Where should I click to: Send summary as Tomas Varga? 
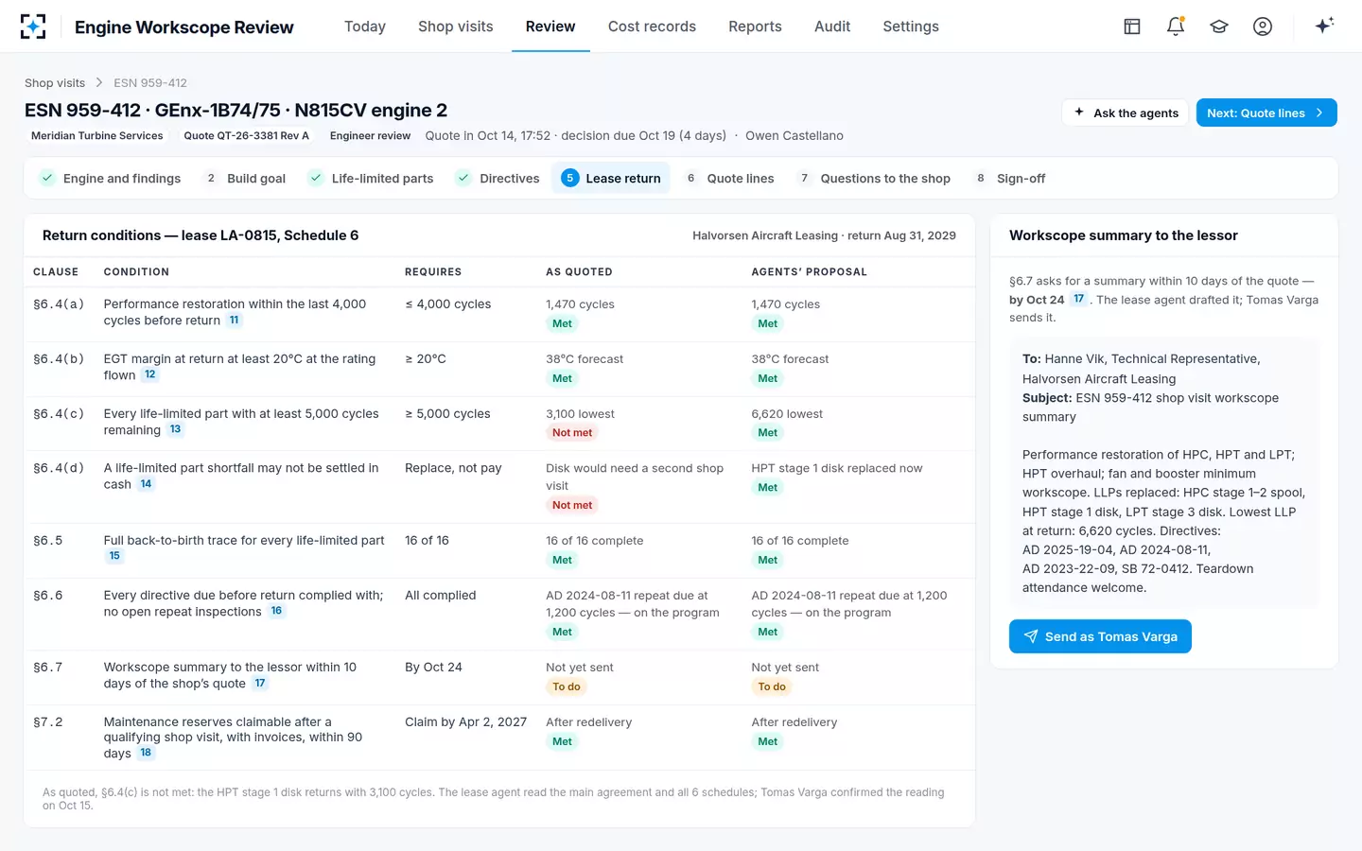tap(1100, 636)
